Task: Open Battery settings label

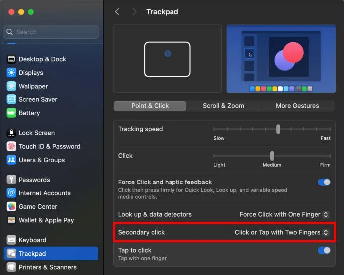Action: (x=29, y=113)
